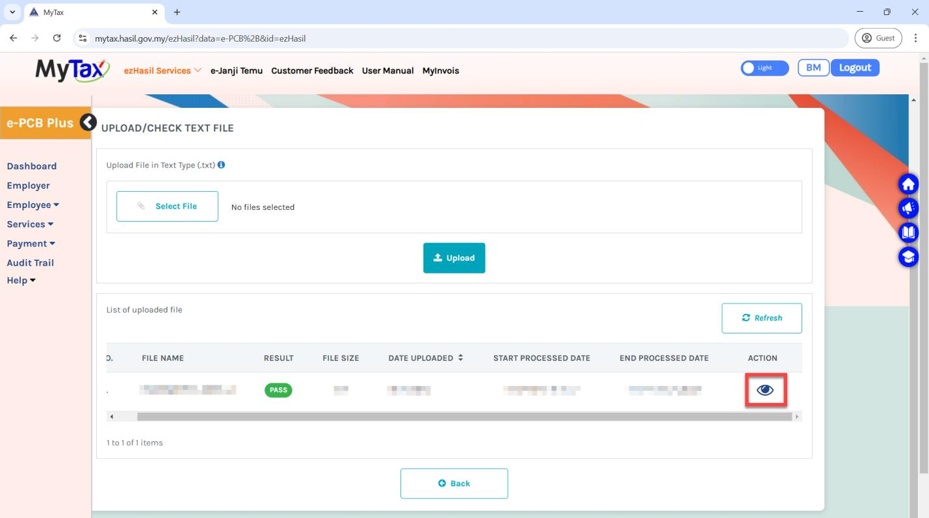The width and height of the screenshot is (929, 518).
Task: Switch to the MyInvois menu item
Action: point(441,70)
